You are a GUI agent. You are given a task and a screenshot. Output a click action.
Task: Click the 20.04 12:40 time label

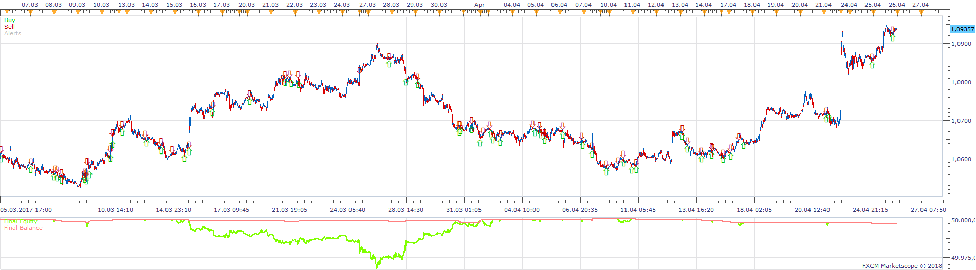click(813, 210)
